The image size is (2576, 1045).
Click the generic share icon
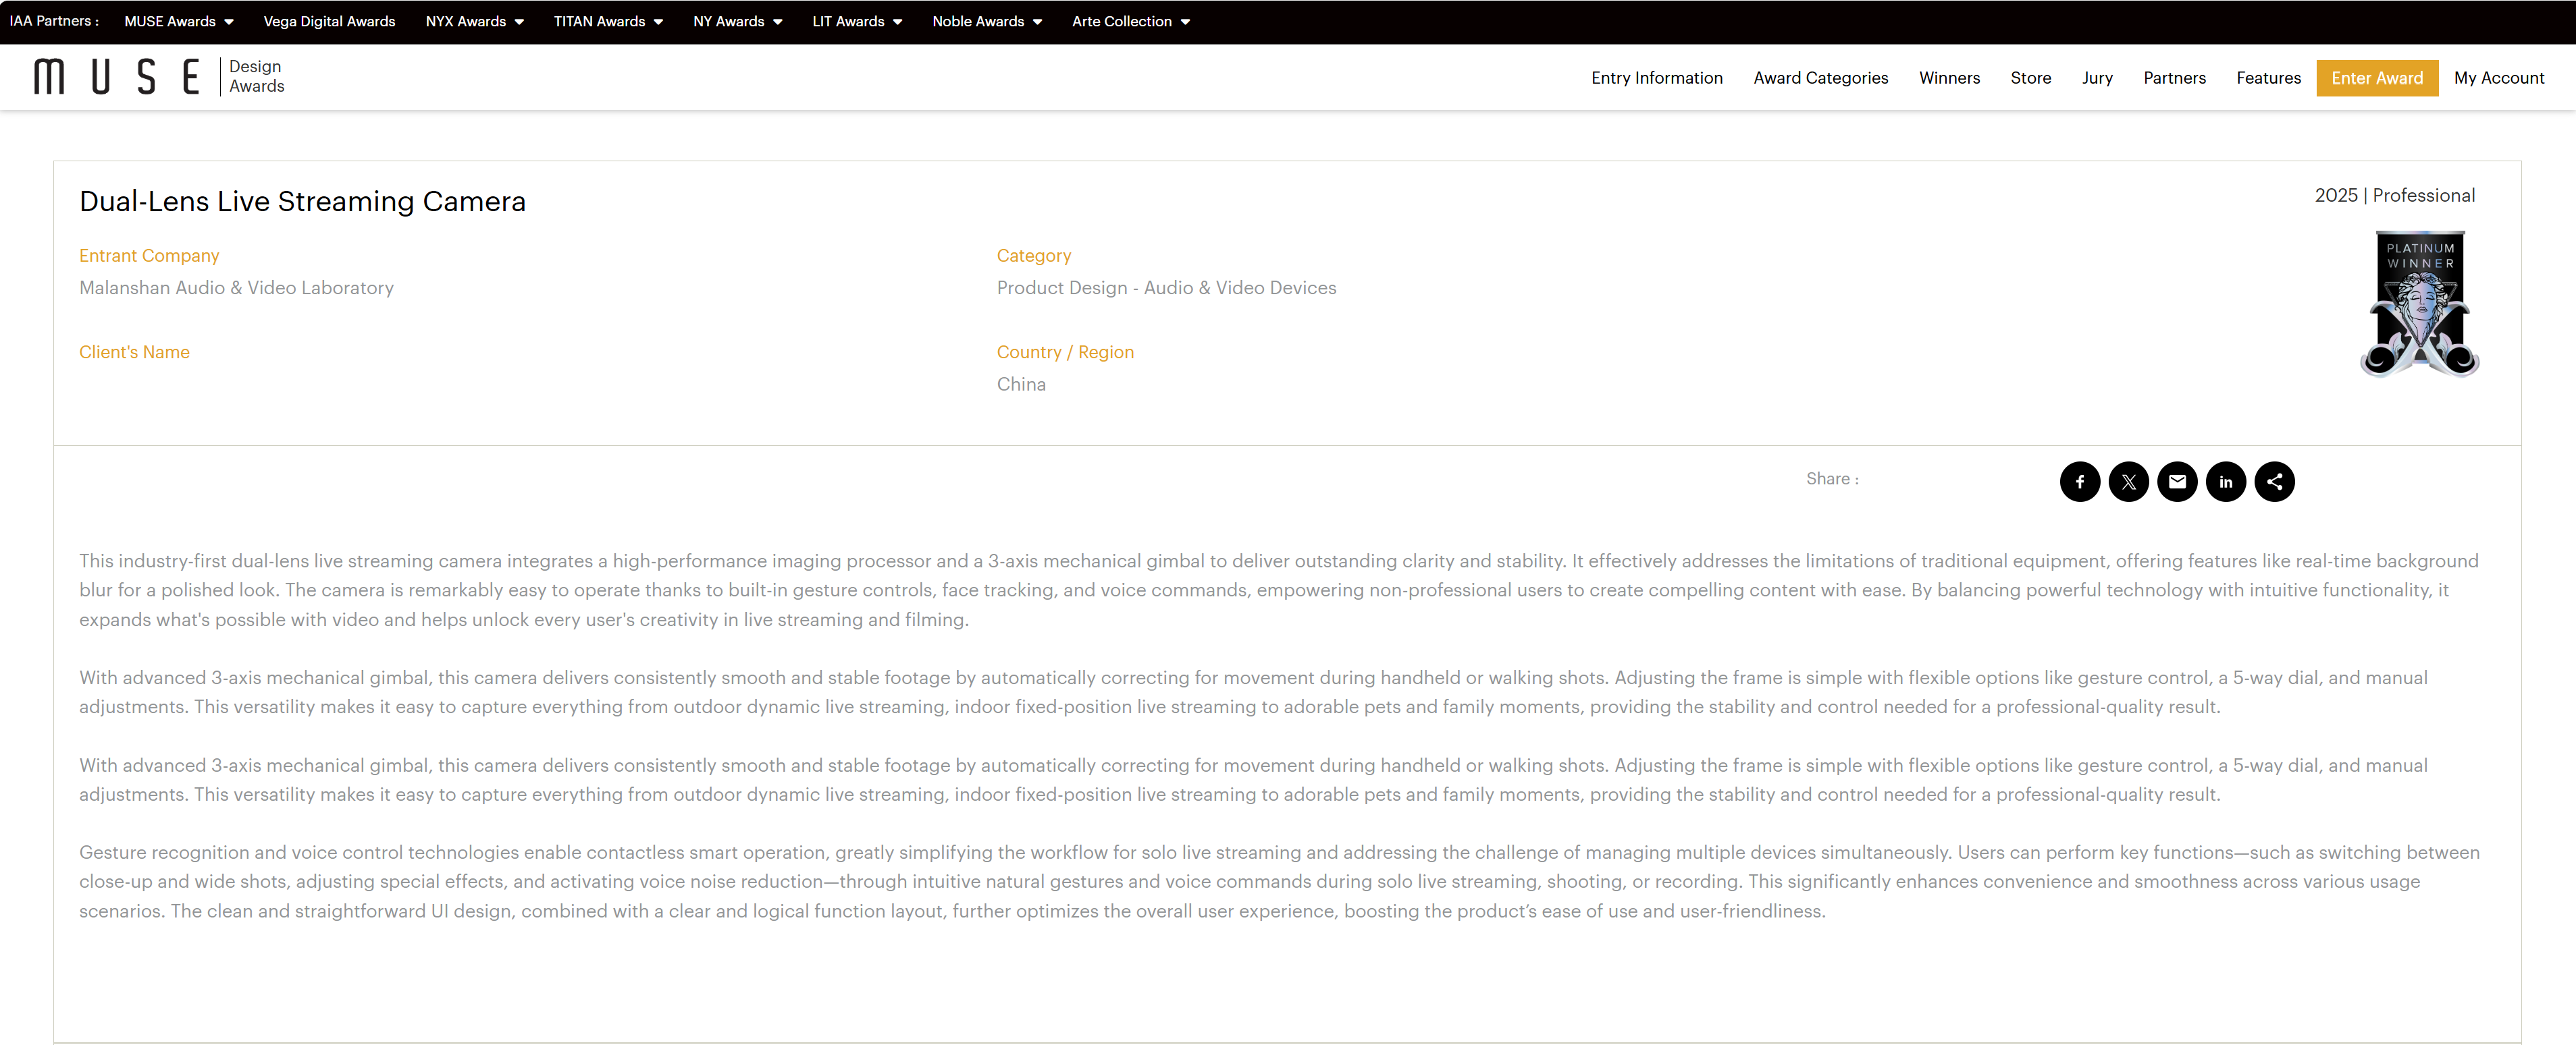pos(2274,482)
